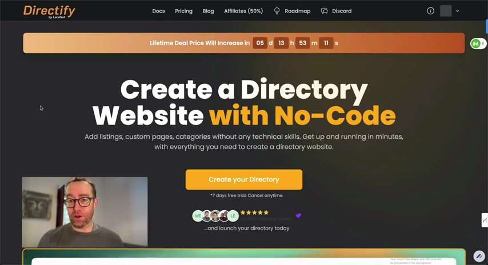Click the user avatar square in header
Screen dimensions: 488x265
[x=446, y=11]
